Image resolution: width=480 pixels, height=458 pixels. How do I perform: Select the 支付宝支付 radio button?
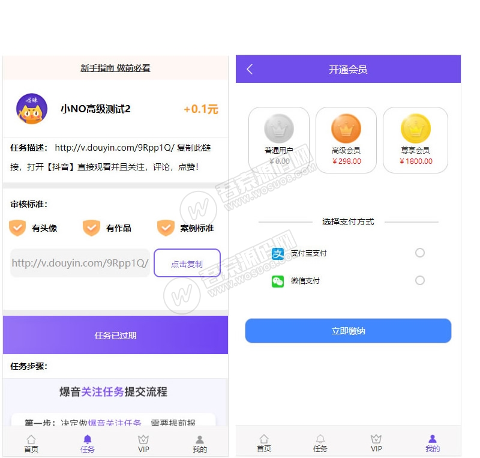coord(420,253)
